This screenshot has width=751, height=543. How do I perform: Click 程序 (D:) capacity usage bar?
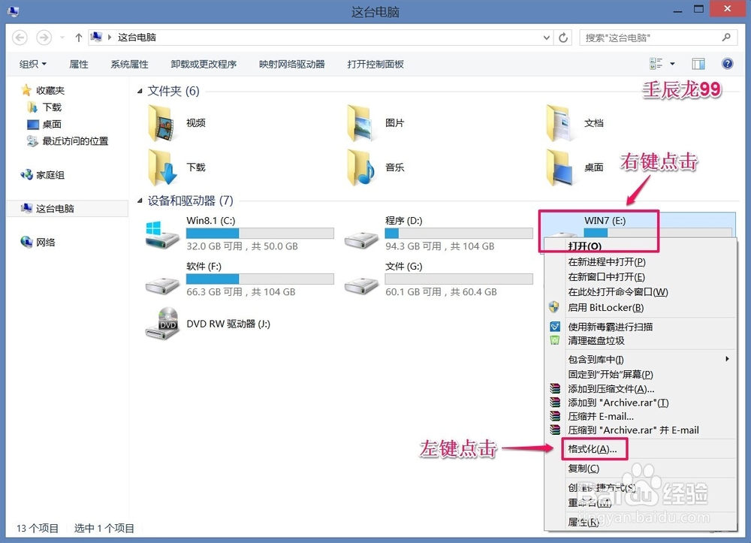click(x=459, y=233)
